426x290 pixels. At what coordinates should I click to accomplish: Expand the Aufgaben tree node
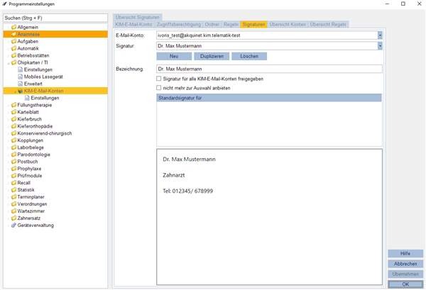(9, 42)
